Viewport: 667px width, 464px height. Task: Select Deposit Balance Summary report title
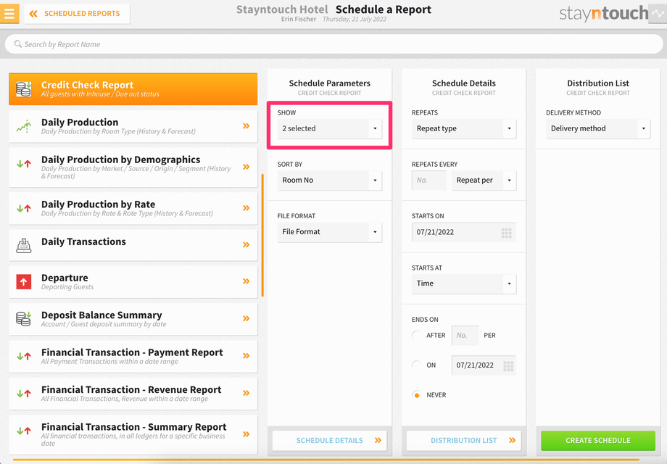coord(101,315)
